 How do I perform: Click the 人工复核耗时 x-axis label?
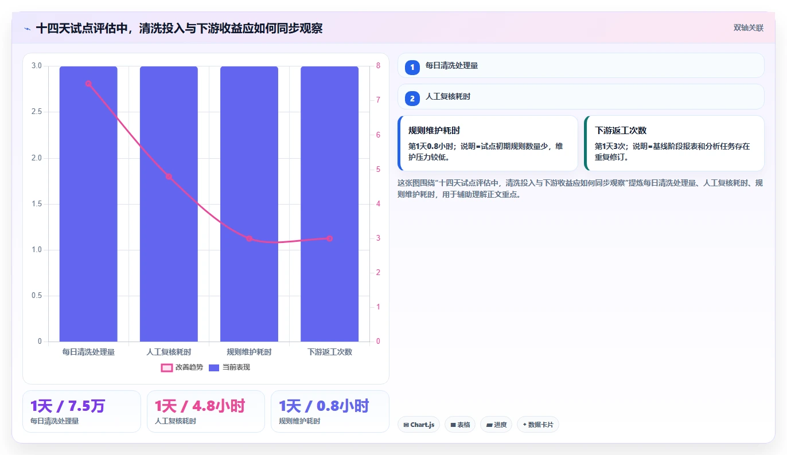click(169, 352)
